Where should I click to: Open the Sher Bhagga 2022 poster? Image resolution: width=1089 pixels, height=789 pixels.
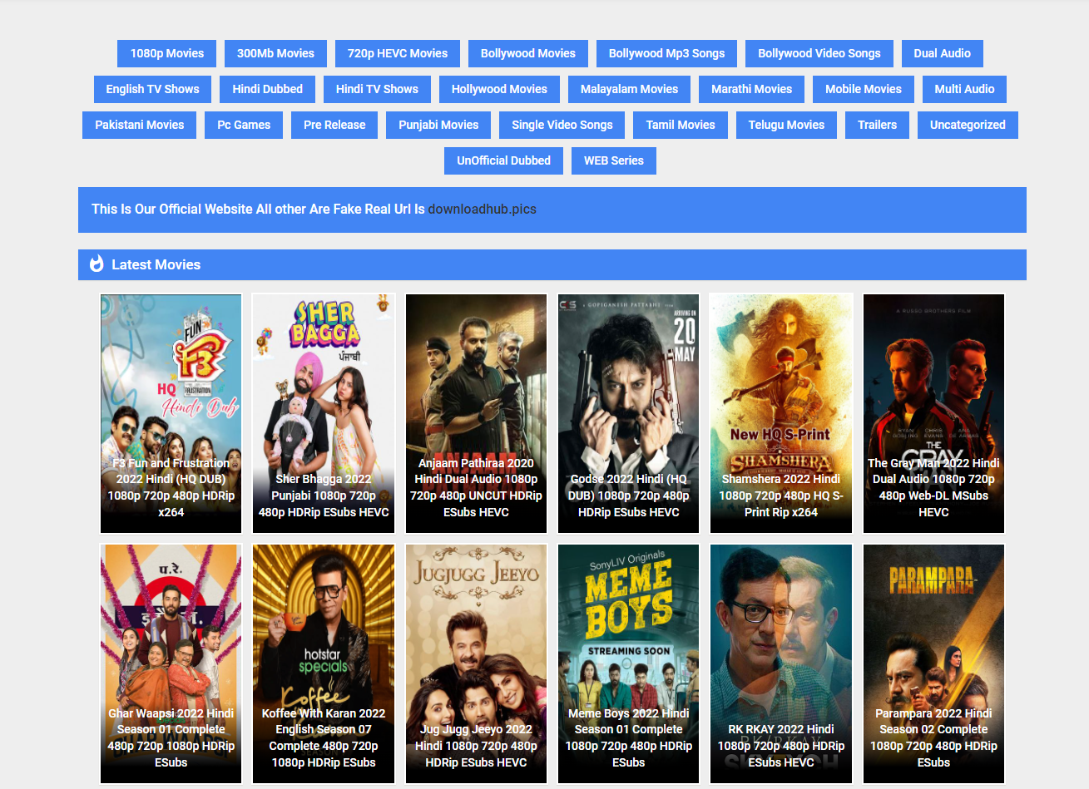click(324, 413)
